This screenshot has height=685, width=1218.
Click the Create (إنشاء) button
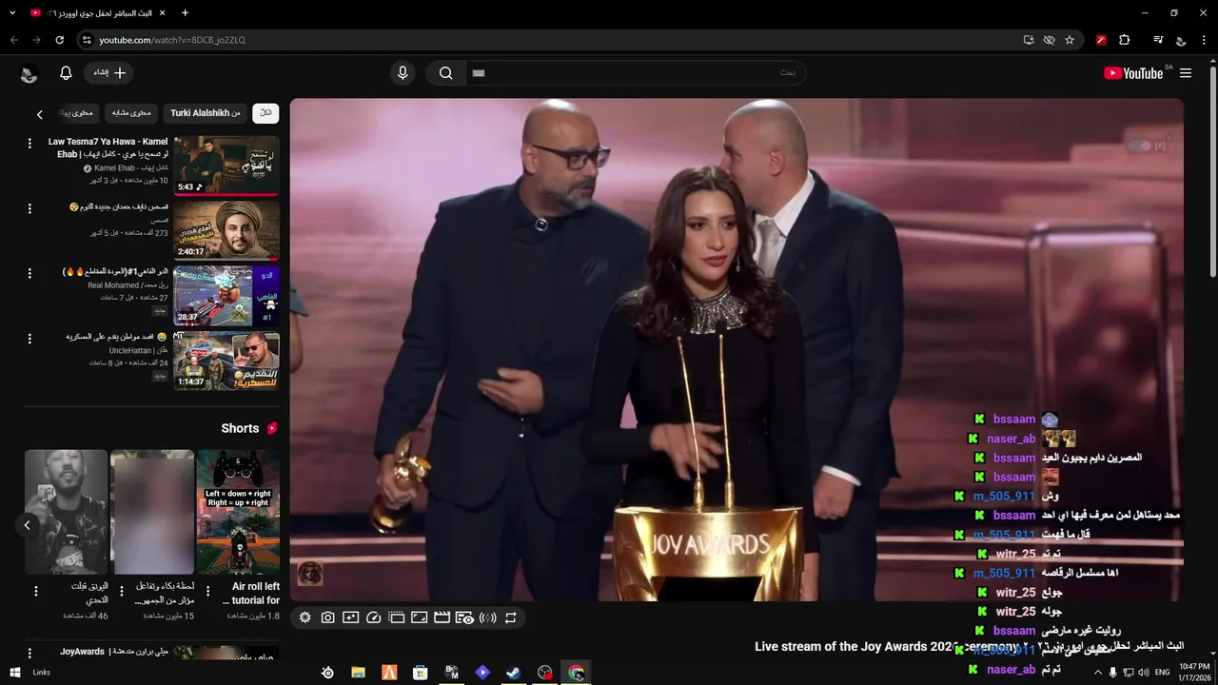coord(109,73)
